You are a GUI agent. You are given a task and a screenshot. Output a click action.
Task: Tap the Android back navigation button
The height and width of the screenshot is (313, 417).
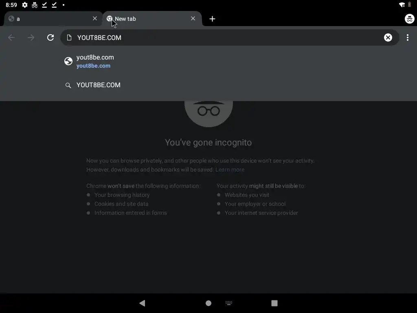(x=142, y=303)
